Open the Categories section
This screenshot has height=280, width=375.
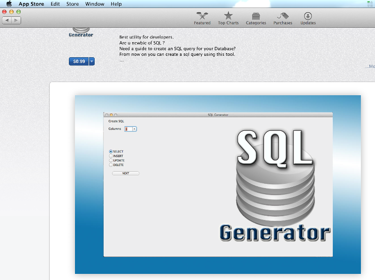click(x=256, y=18)
